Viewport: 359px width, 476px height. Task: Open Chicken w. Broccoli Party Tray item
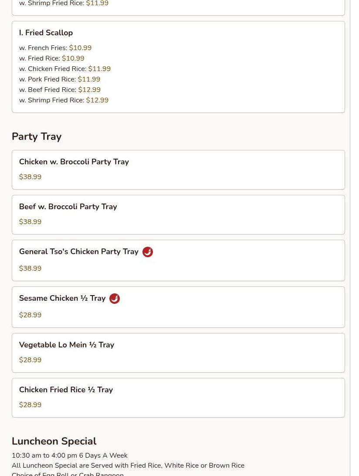tap(178, 170)
